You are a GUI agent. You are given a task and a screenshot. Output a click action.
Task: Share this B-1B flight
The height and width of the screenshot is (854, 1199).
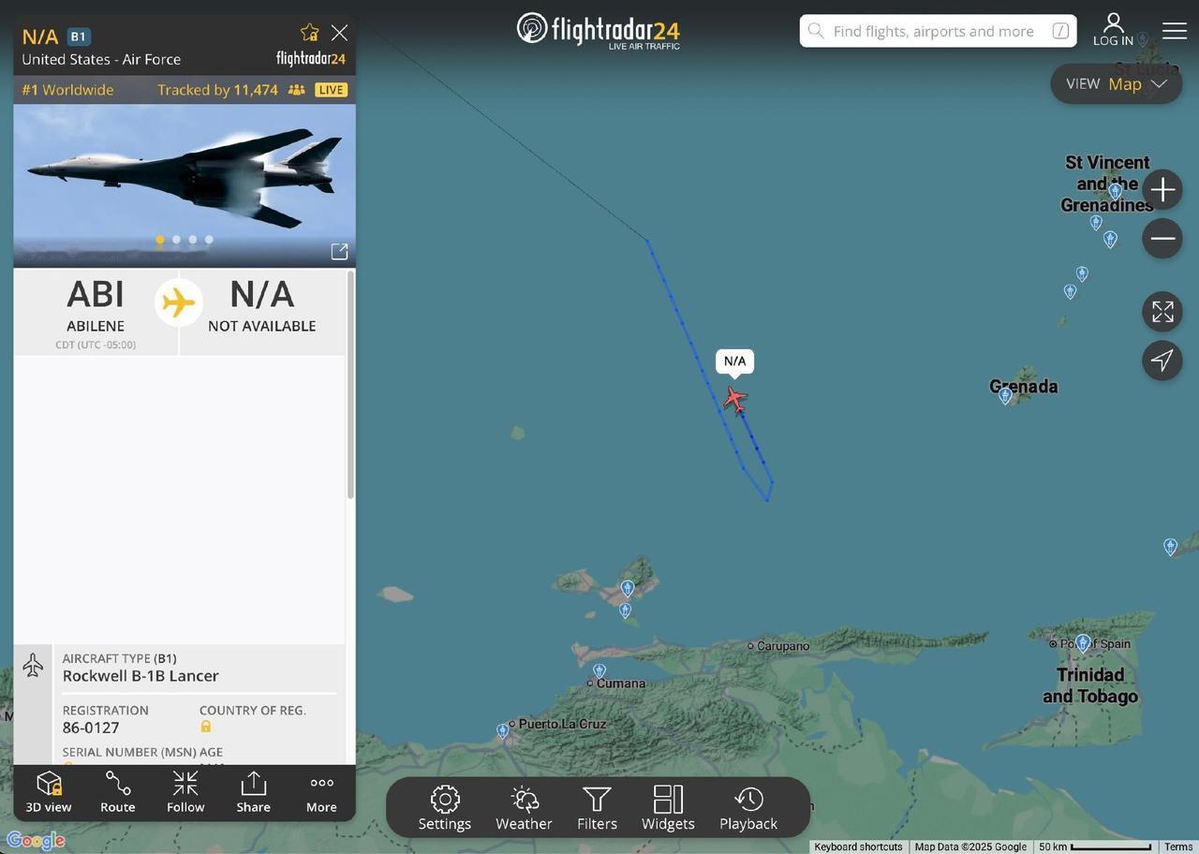(253, 792)
